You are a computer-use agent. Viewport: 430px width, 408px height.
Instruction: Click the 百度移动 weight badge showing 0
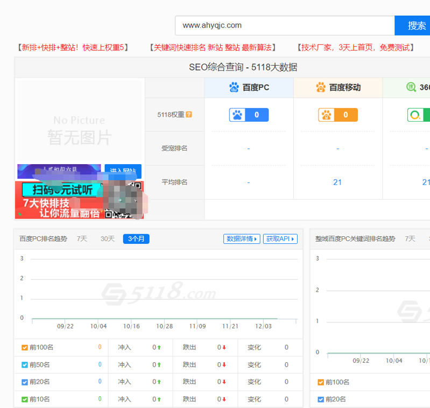coord(338,115)
